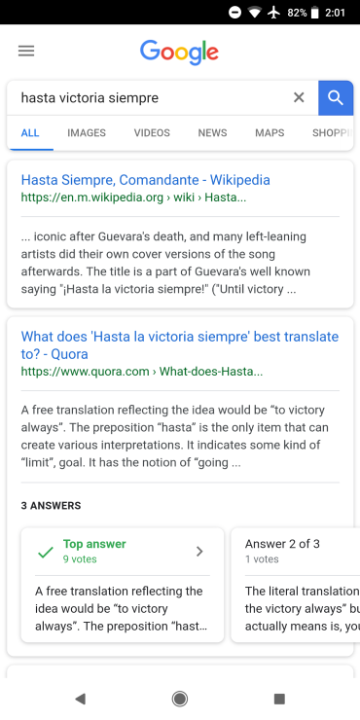Tap the do-not-disturb status icon

click(234, 13)
